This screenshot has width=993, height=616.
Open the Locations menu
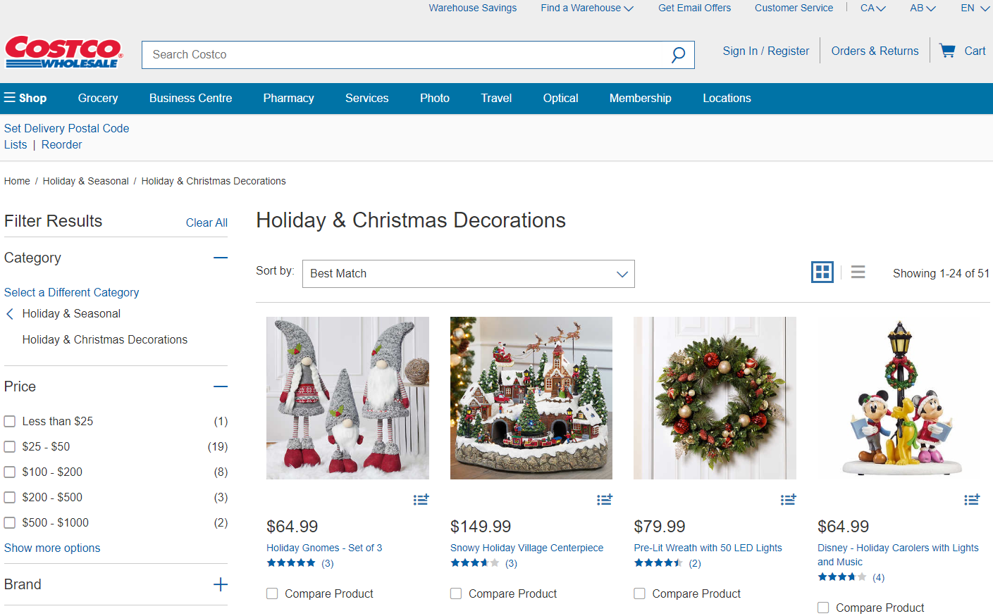pyautogui.click(x=727, y=99)
